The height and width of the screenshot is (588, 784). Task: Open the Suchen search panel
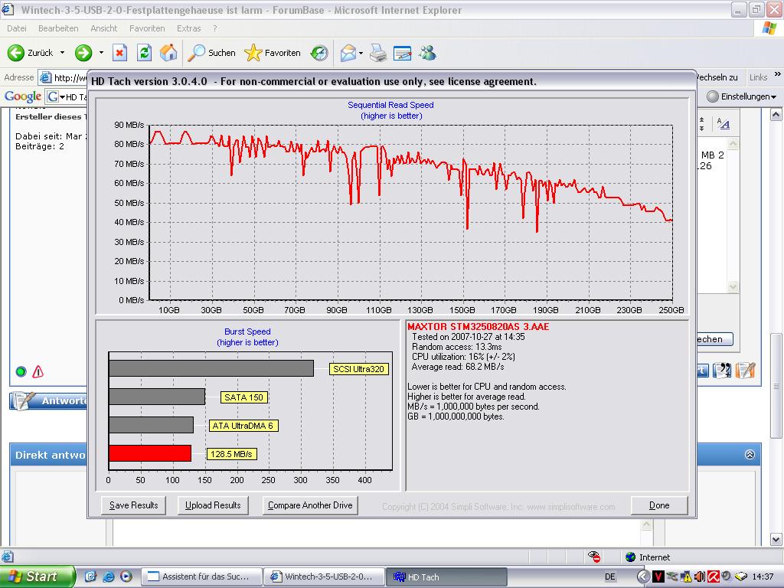[x=211, y=53]
